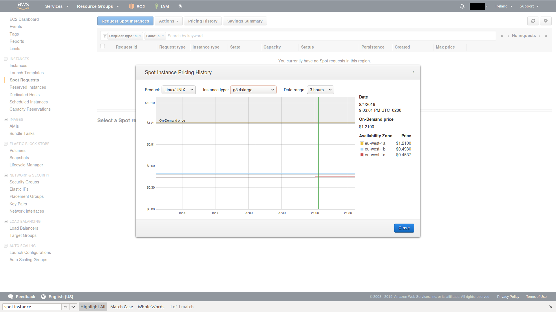556x312 pixels.
Task: Click the Request Spot Instances button
Action: 125,21
